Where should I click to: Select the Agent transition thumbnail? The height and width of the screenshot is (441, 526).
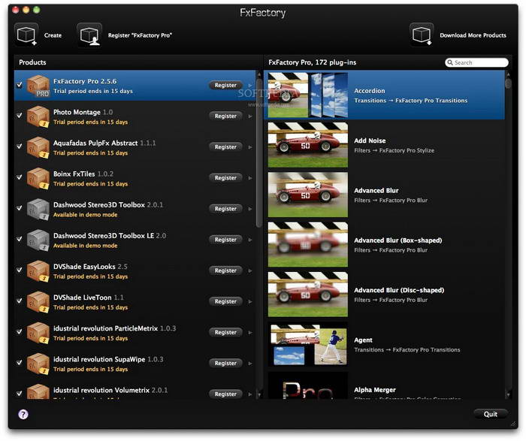(x=308, y=344)
